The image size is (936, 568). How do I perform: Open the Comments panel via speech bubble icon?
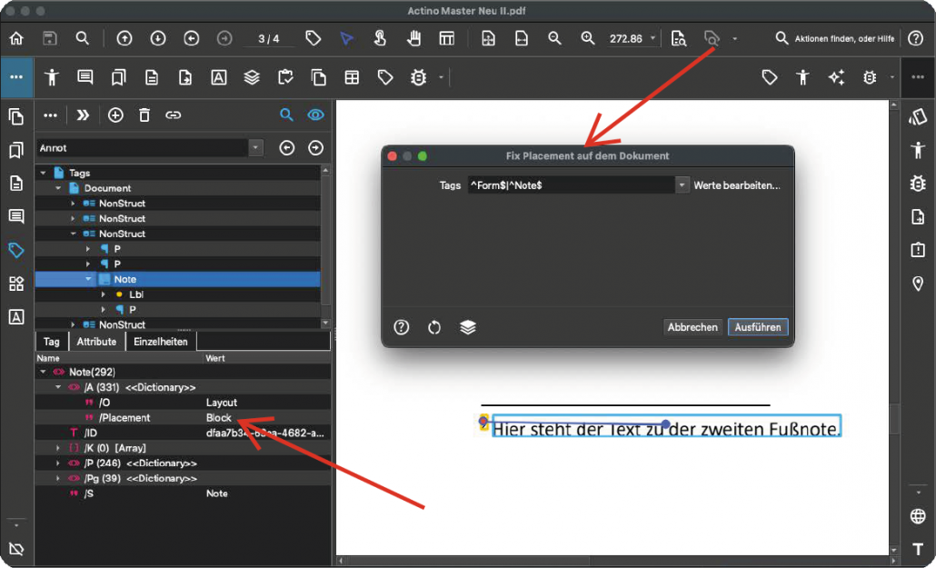click(x=85, y=77)
